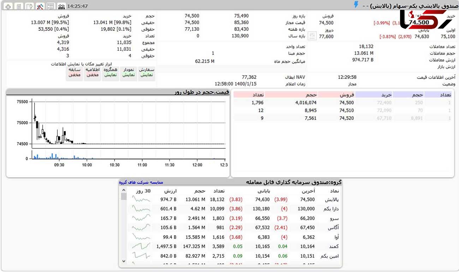Click the group table scroll down arrow
The width and height of the screenshot is (459, 272).
pyautogui.click(x=124, y=261)
